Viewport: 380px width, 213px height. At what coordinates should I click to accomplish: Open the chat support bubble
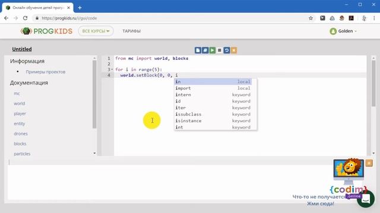click(366, 199)
